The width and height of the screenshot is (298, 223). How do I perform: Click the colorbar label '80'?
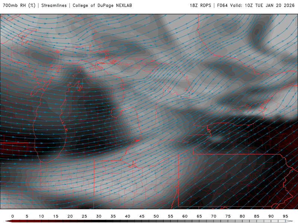242,216
